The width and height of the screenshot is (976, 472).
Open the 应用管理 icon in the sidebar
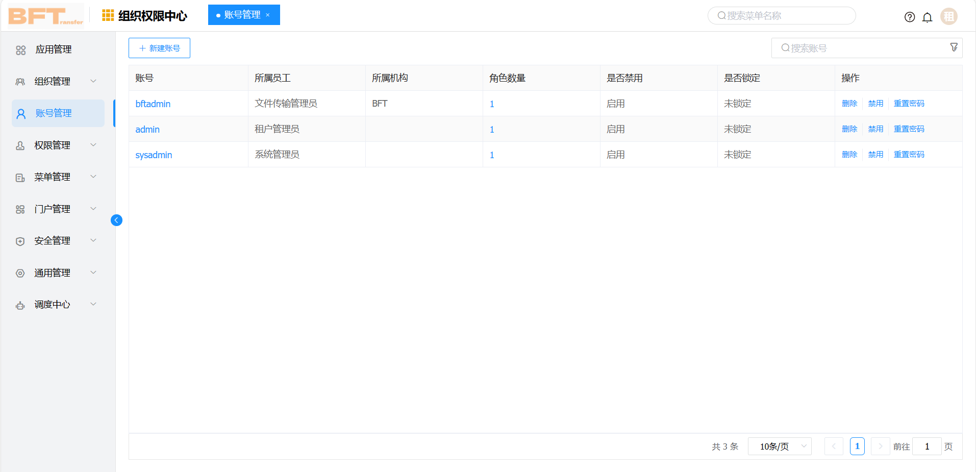20,49
